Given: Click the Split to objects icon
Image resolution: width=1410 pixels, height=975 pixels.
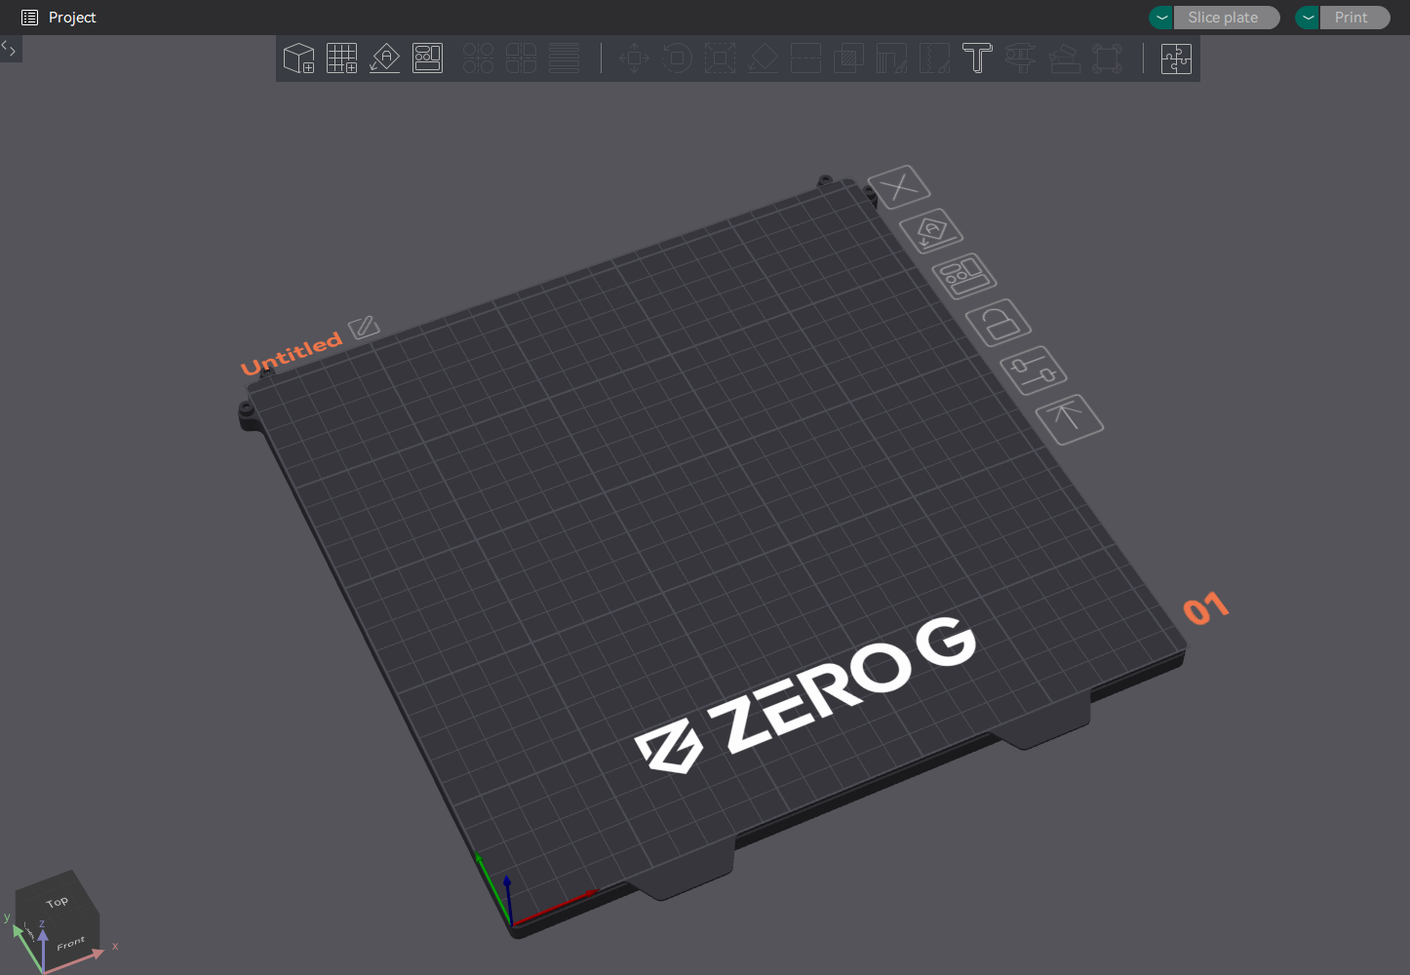Looking at the screenshot, I should pos(478,58).
